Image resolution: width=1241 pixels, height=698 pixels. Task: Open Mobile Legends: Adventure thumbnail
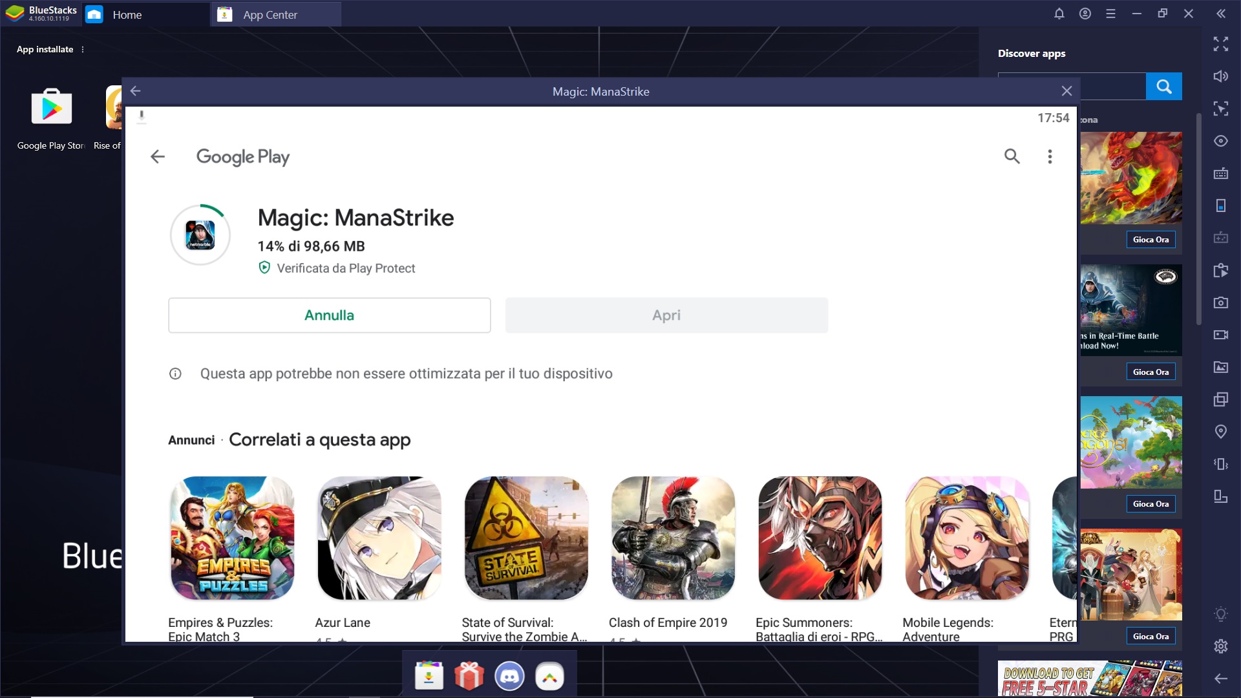(967, 538)
